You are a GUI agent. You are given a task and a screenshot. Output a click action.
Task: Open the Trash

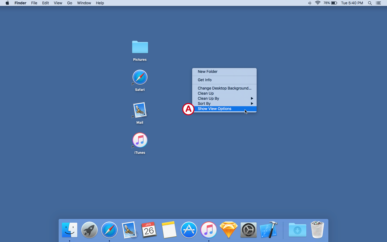click(317, 230)
